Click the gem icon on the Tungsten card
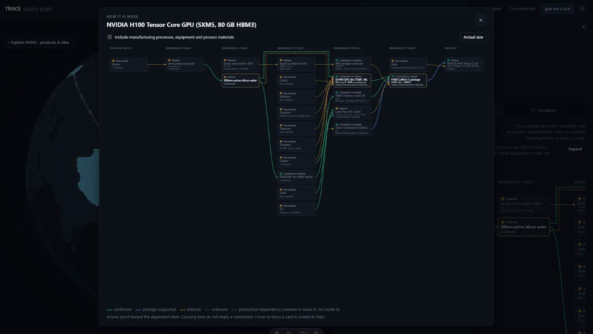 pyautogui.click(x=281, y=141)
